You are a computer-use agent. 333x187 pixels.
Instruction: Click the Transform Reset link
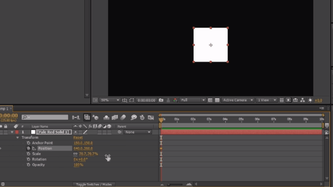[x=78, y=137]
